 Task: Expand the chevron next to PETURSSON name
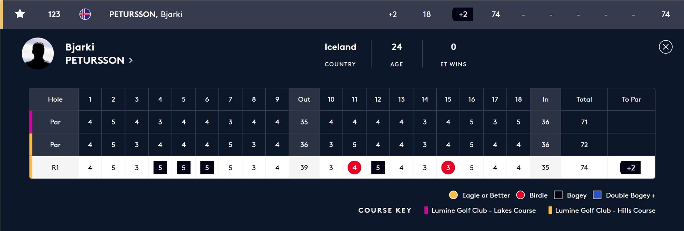click(x=131, y=60)
